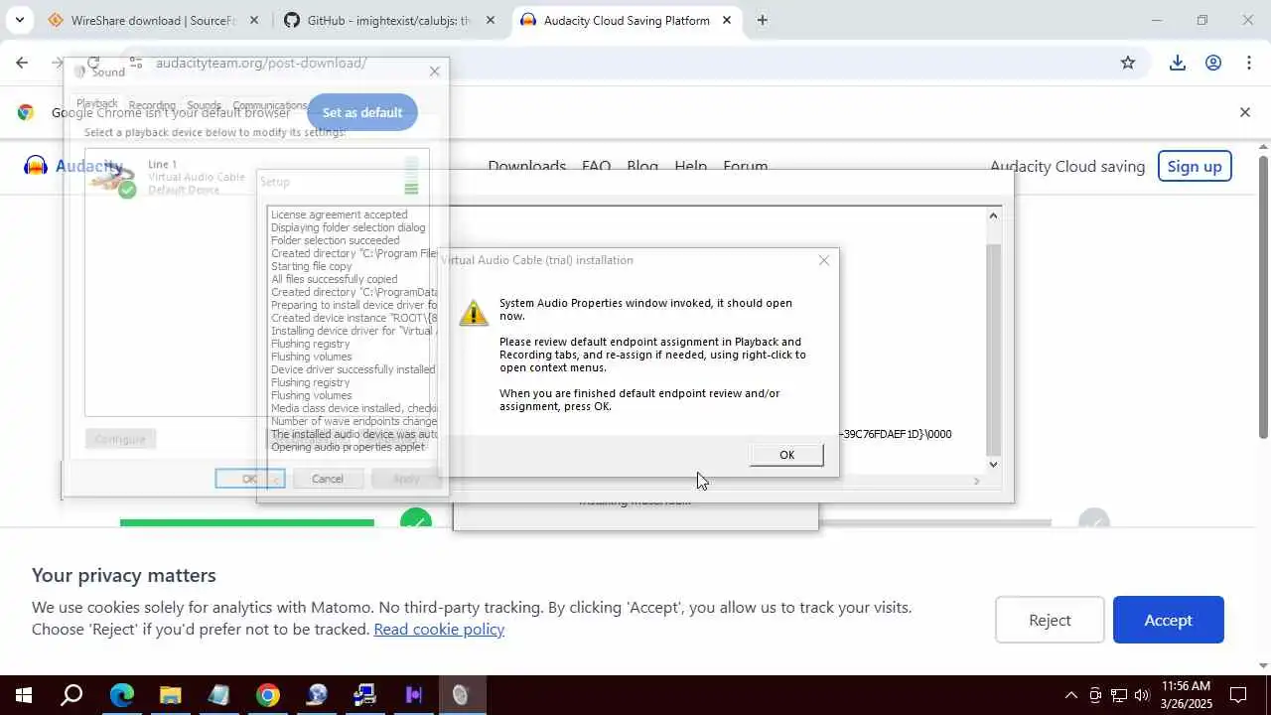Close the GitHub calubjs tab
The width and height of the screenshot is (1271, 715).
tap(490, 20)
